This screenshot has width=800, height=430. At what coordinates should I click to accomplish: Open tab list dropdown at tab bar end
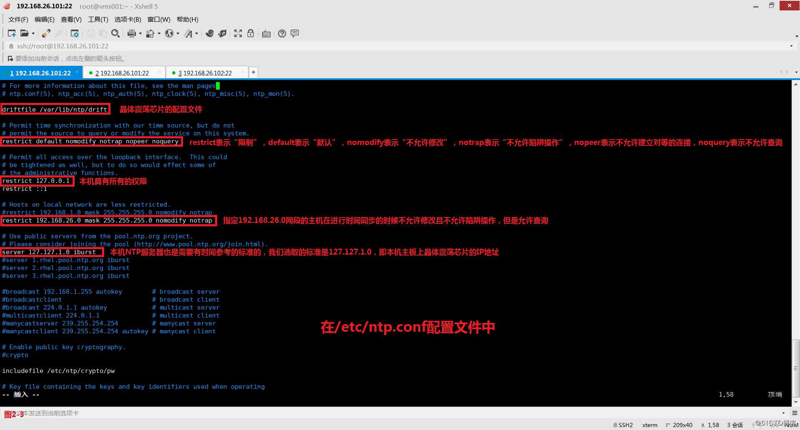pyautogui.click(x=796, y=72)
